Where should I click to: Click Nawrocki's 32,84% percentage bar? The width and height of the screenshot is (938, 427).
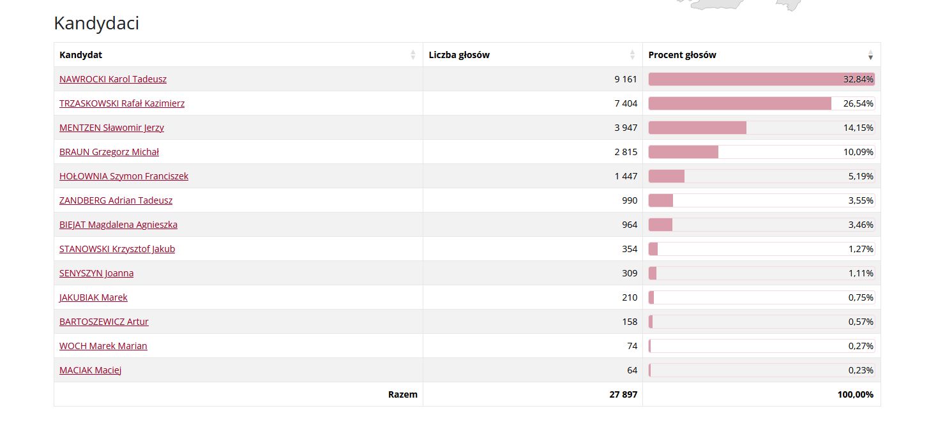pyautogui.click(x=761, y=79)
